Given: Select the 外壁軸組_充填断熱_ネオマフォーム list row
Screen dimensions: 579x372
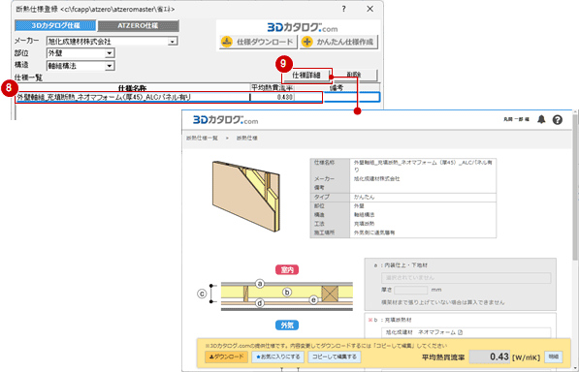Looking at the screenshot, I should (198, 97).
